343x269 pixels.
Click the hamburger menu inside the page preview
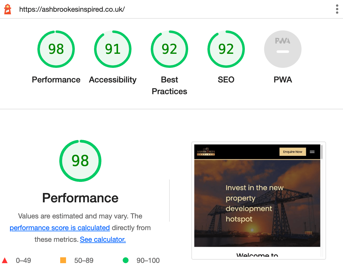click(312, 152)
